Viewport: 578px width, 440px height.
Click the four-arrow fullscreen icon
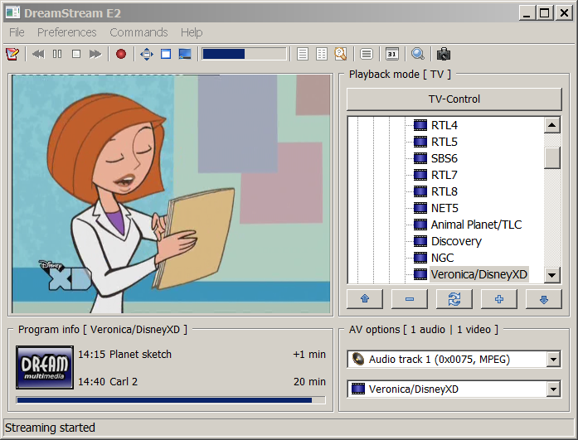tap(147, 55)
